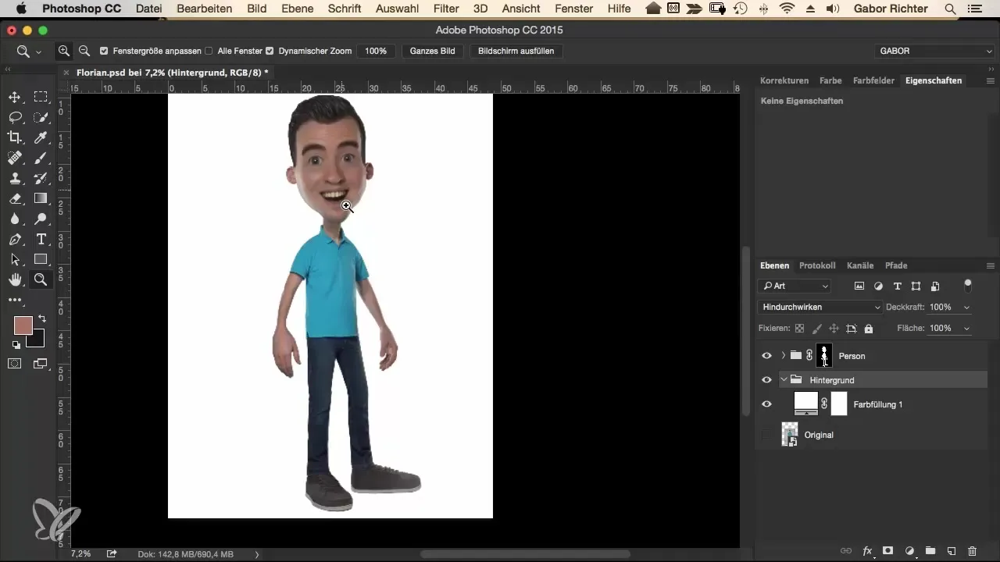Open the Deckkraft opacity dropdown
This screenshot has height=562, width=1000.
click(967, 308)
